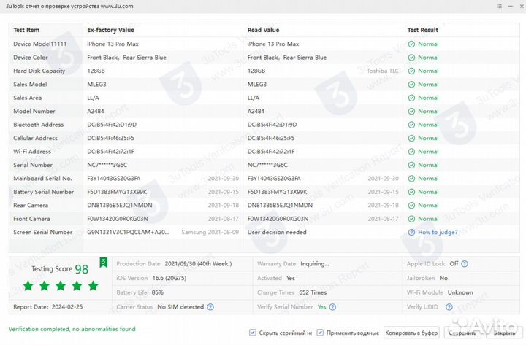Click the Normal check icon for Device Color

pos(411,58)
